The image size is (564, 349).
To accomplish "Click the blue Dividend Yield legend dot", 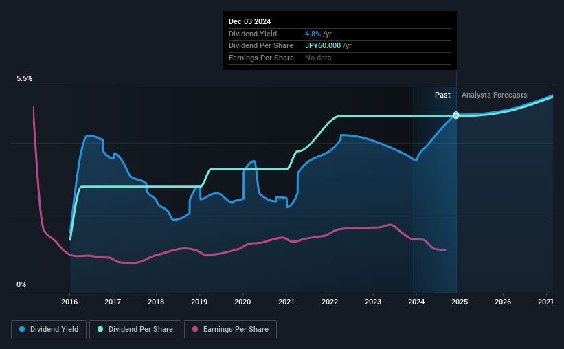I will [x=23, y=330].
